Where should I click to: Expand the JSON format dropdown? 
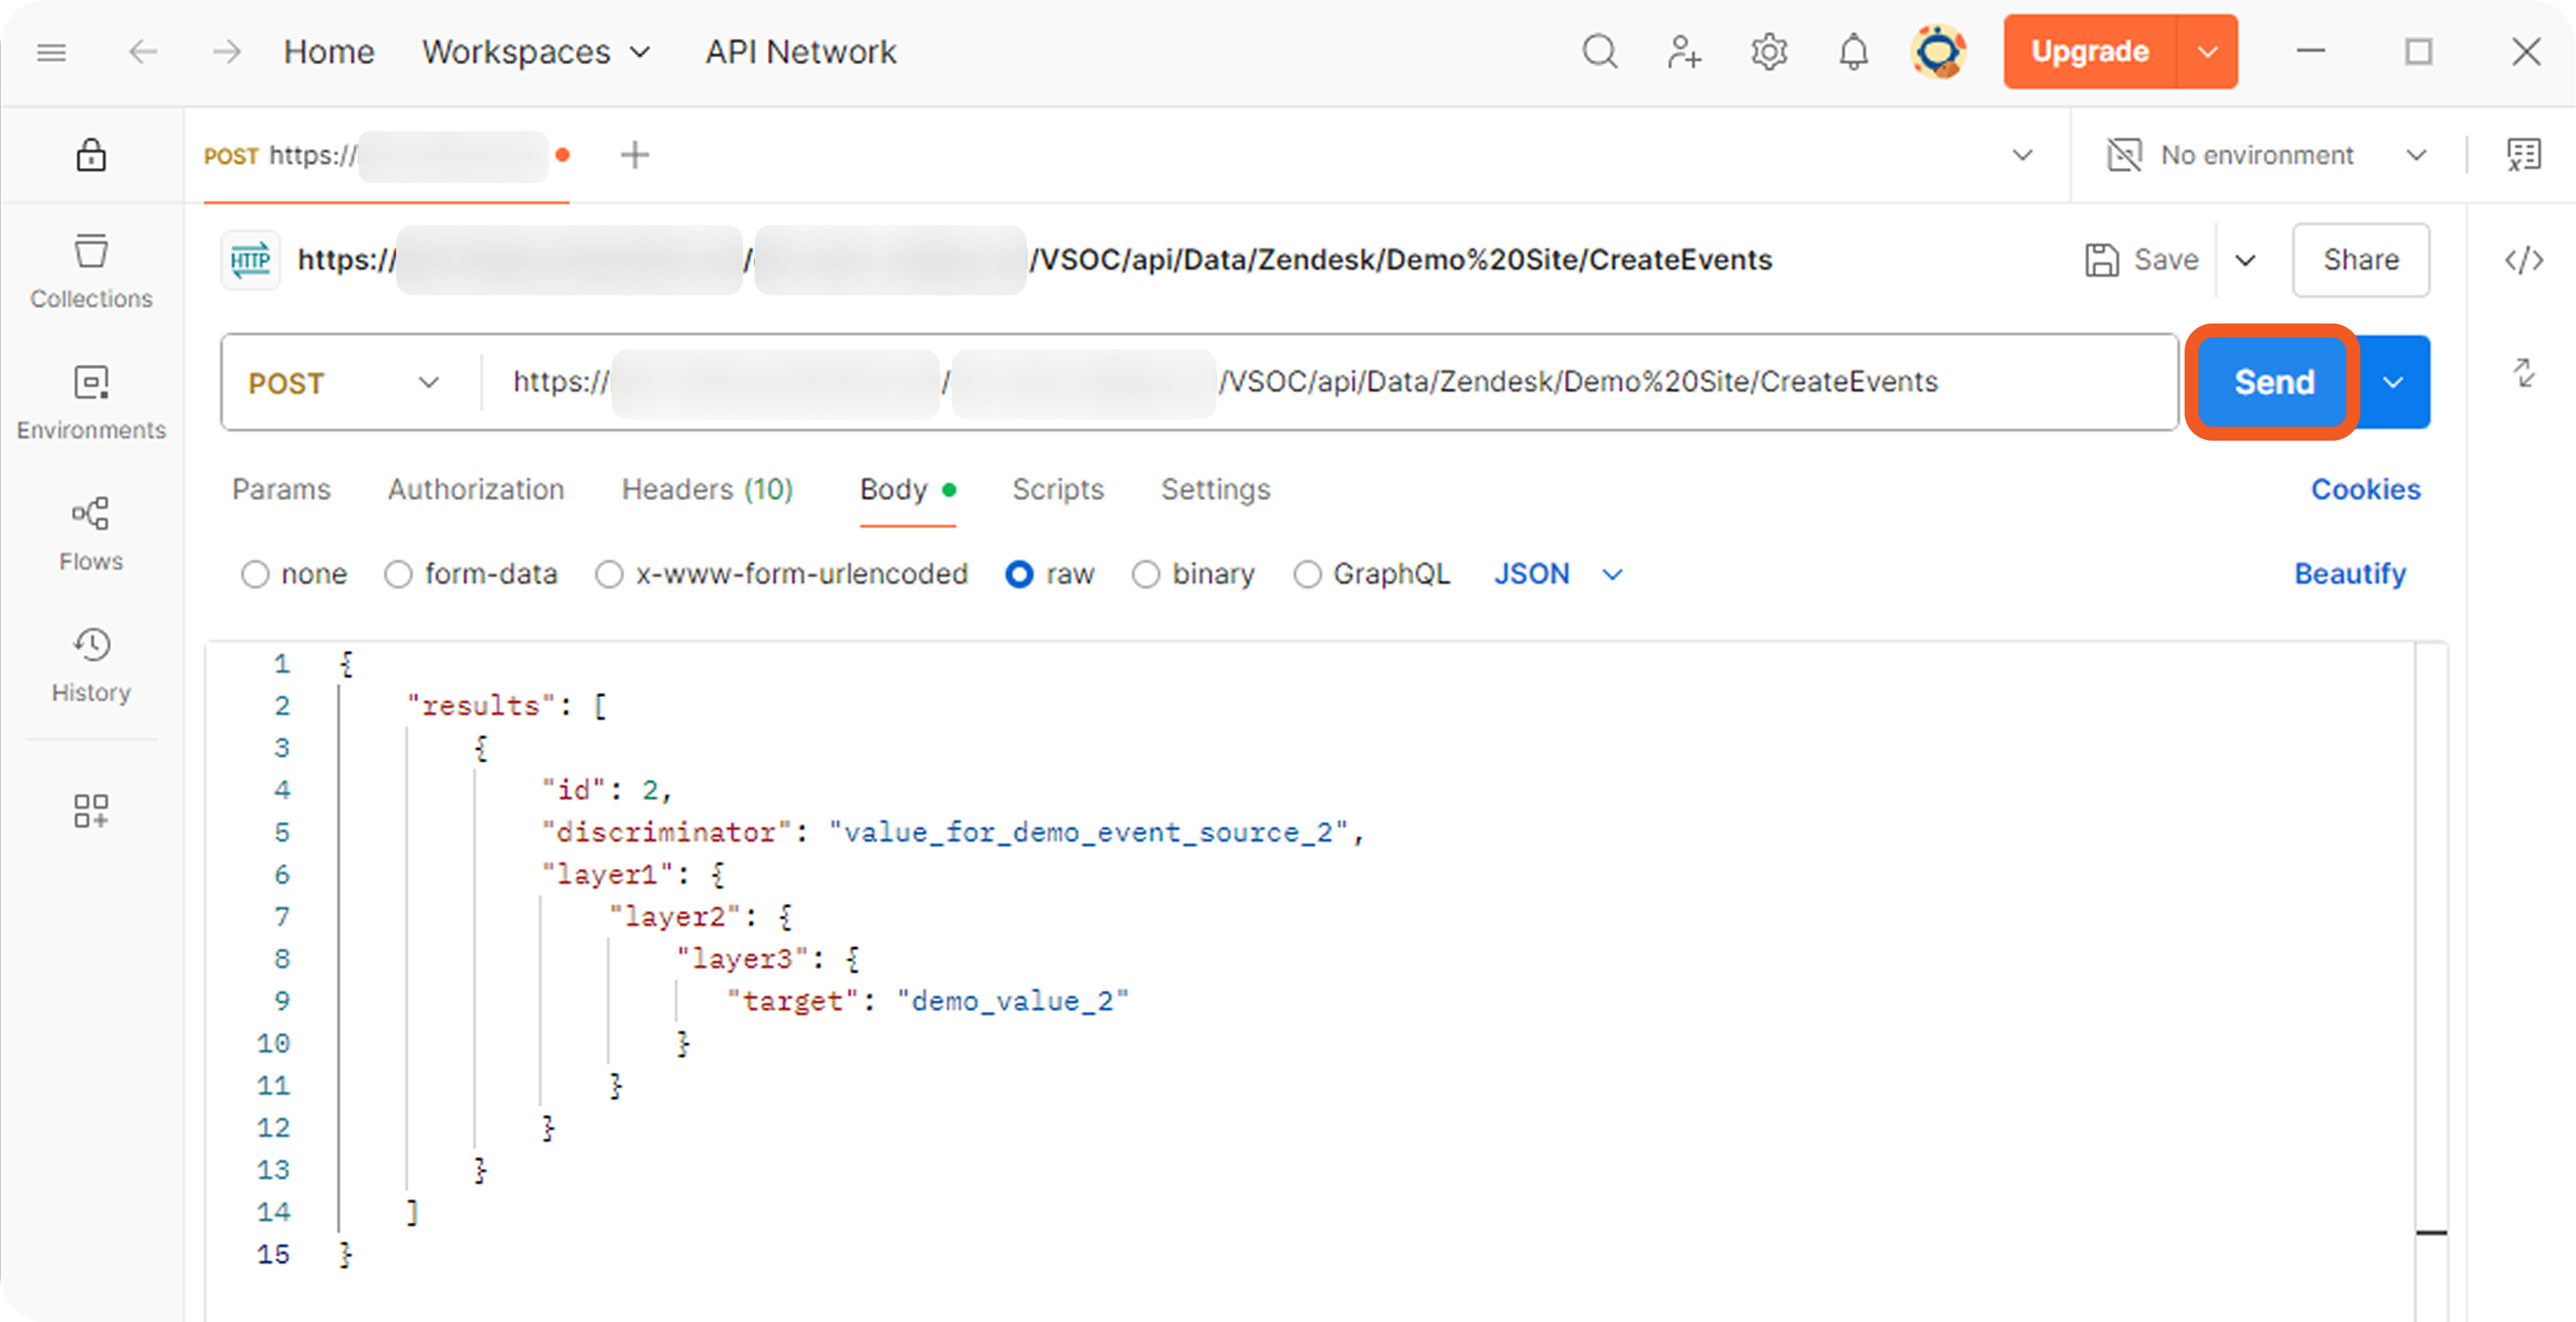pyautogui.click(x=1557, y=574)
